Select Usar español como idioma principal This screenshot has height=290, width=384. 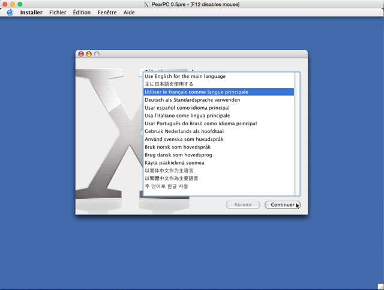[x=218, y=108]
